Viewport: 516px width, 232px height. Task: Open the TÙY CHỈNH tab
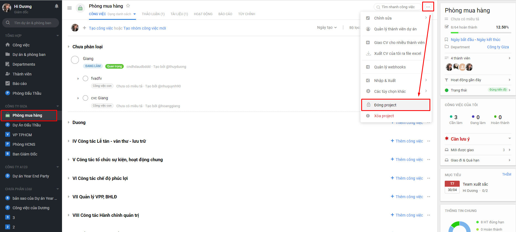(x=247, y=14)
